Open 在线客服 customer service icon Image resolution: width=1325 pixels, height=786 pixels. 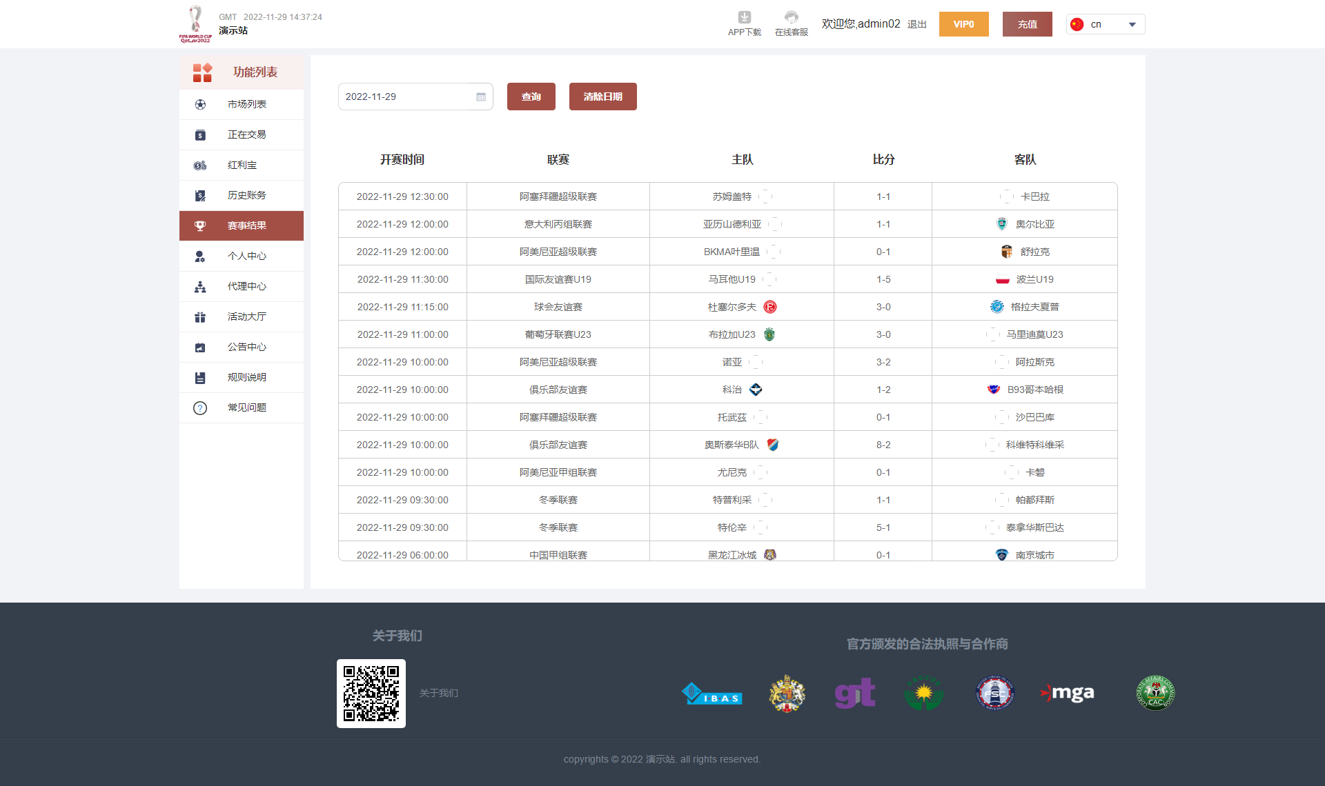(791, 17)
